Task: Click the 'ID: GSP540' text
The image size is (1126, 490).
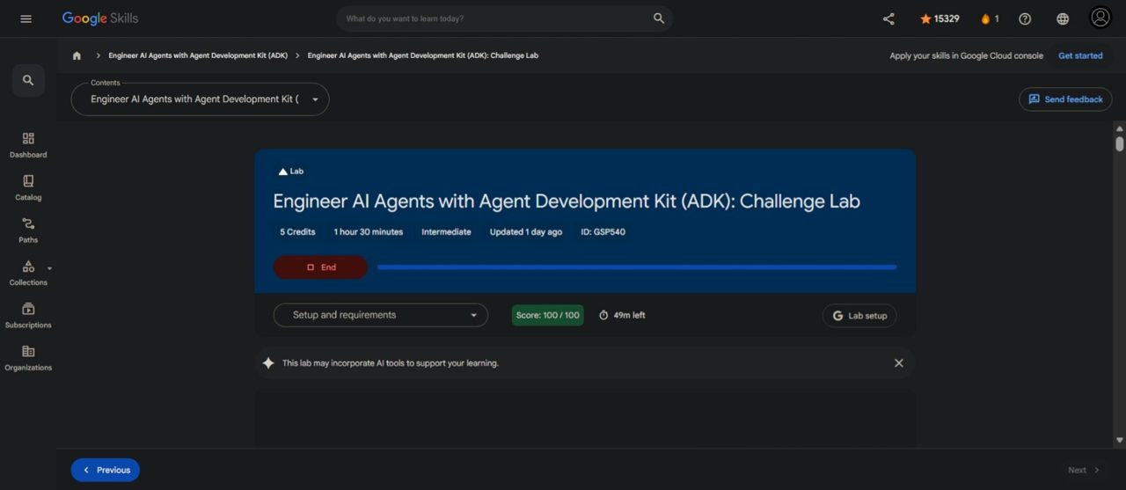Action: (x=603, y=232)
